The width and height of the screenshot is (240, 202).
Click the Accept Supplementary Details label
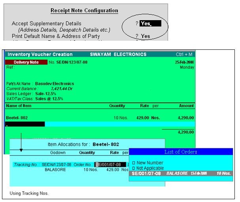click(x=47, y=23)
